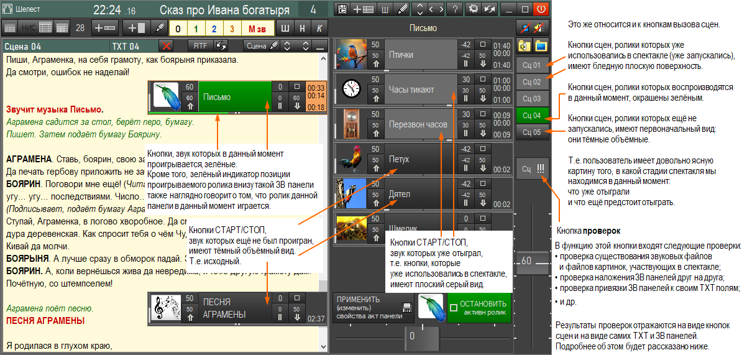Collapse the text field with the underscore button
Viewport: 747px width, 355px height.
319,45
